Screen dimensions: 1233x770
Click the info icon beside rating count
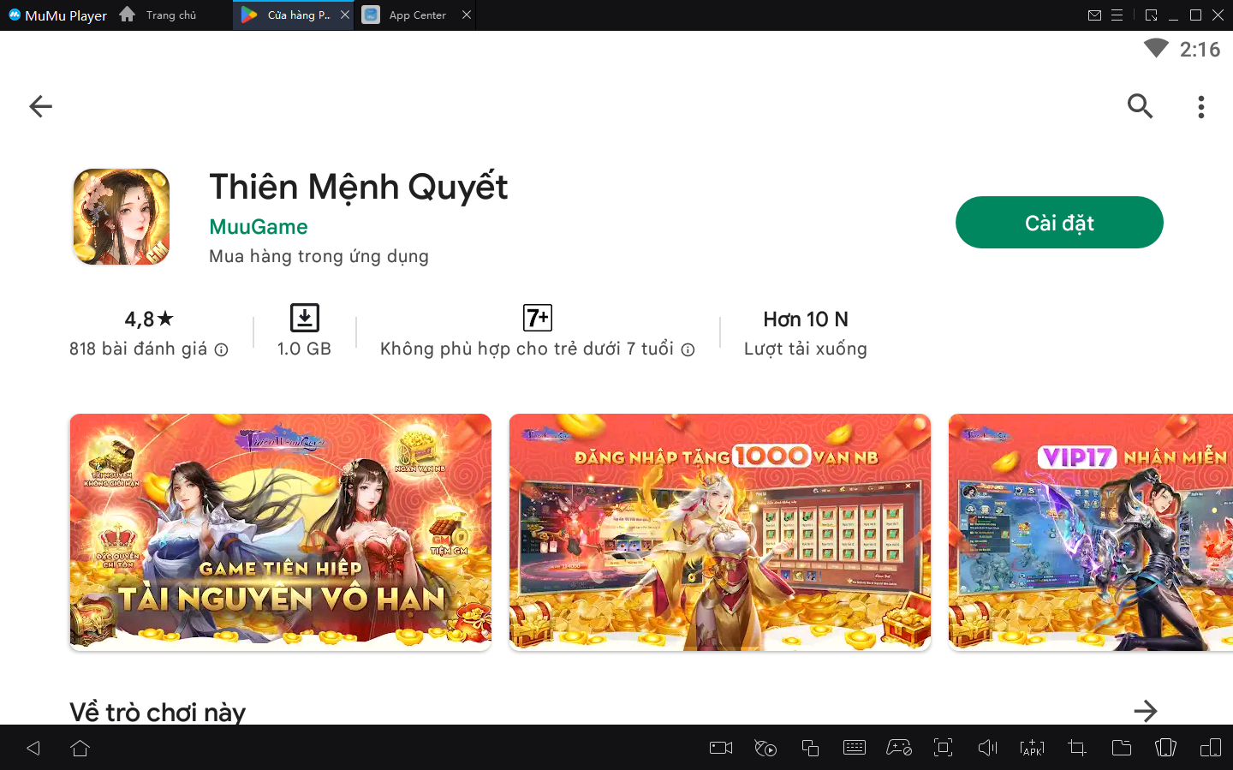point(221,349)
